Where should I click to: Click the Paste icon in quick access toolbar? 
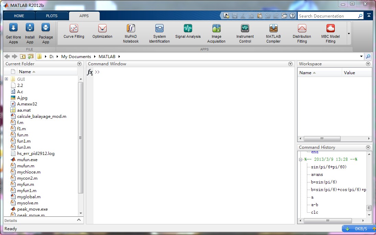coord(259,15)
